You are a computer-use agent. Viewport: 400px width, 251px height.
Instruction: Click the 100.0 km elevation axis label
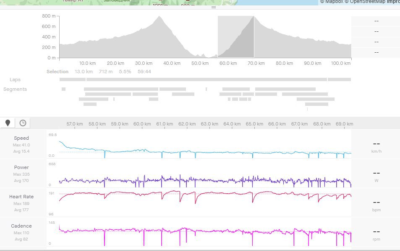coord(341,63)
